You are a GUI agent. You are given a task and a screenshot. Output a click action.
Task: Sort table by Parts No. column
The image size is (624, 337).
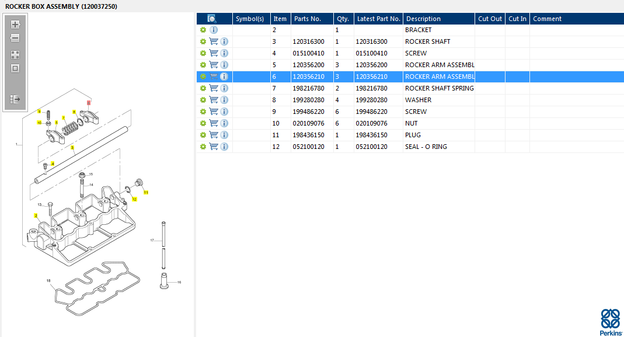tap(308, 19)
